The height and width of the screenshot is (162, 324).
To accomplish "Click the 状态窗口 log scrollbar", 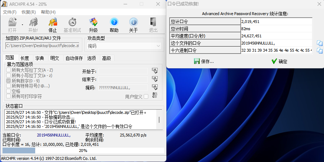I will click(x=159, y=120).
